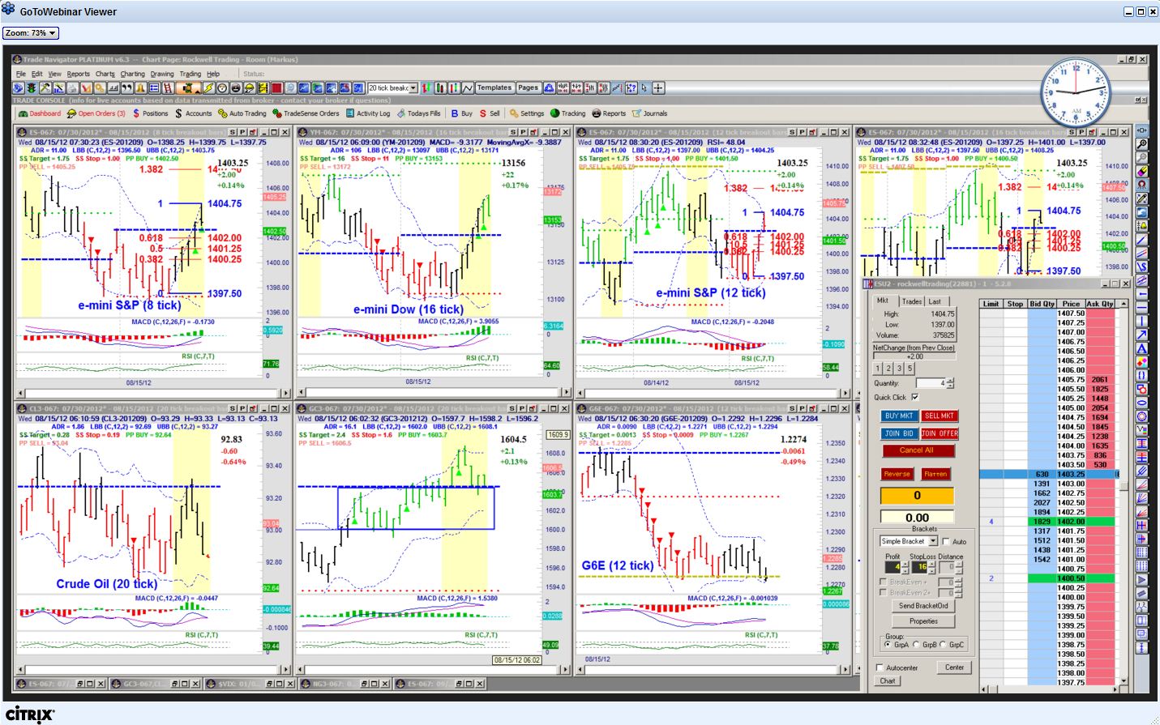Click the BUY MKT button

898,416
